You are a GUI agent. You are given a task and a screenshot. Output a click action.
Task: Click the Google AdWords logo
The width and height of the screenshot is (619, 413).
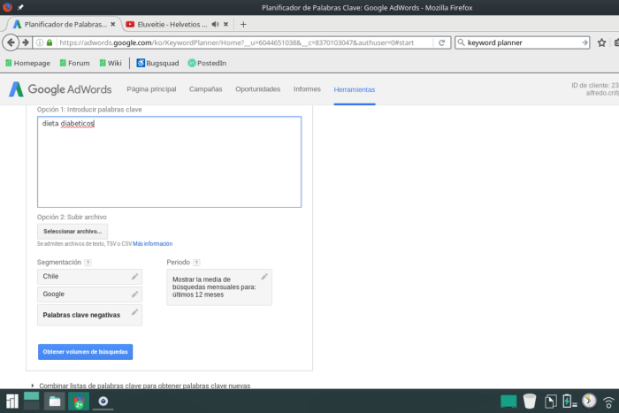pyautogui.click(x=60, y=89)
